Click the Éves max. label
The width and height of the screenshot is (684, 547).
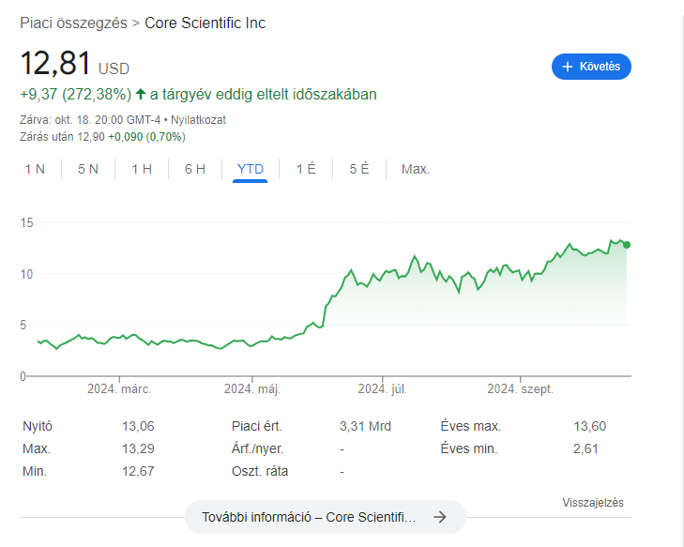point(471,426)
